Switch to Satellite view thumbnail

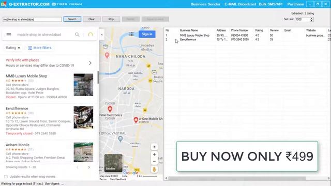113,163
